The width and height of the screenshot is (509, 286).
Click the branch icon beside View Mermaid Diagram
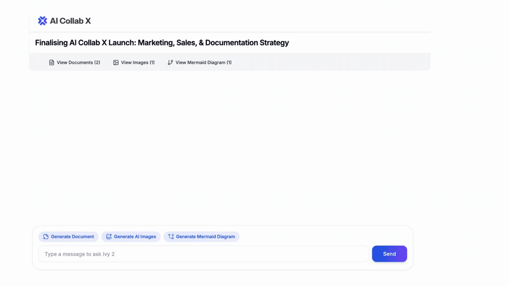[x=170, y=62]
